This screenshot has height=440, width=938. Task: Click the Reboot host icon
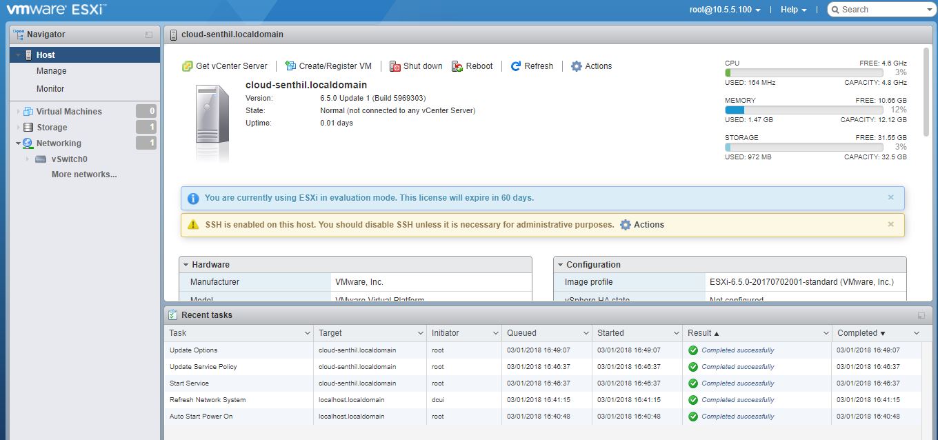(x=456, y=66)
